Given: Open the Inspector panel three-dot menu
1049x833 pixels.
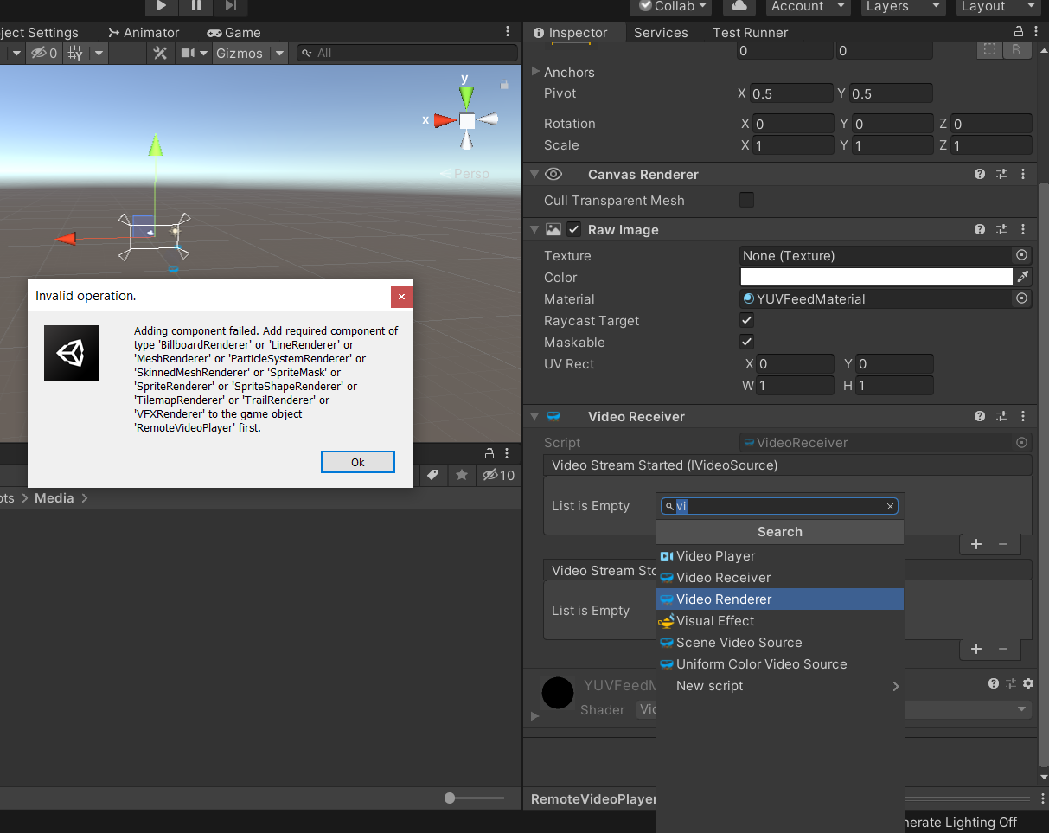Looking at the screenshot, I should click(x=1036, y=31).
